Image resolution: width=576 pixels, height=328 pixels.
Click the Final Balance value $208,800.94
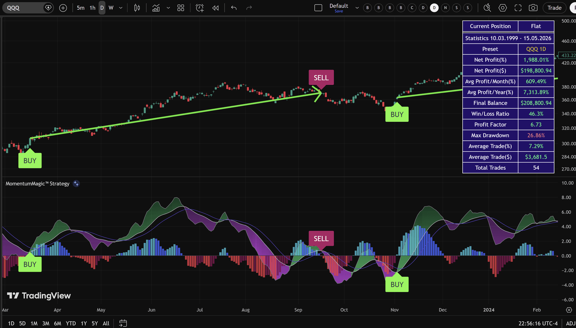(x=536, y=103)
